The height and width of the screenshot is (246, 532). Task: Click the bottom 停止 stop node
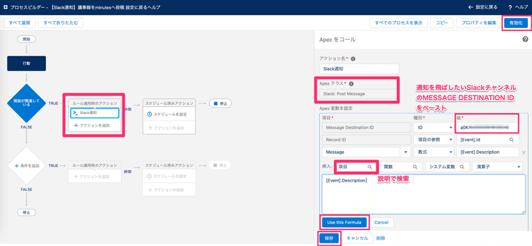coord(26,212)
